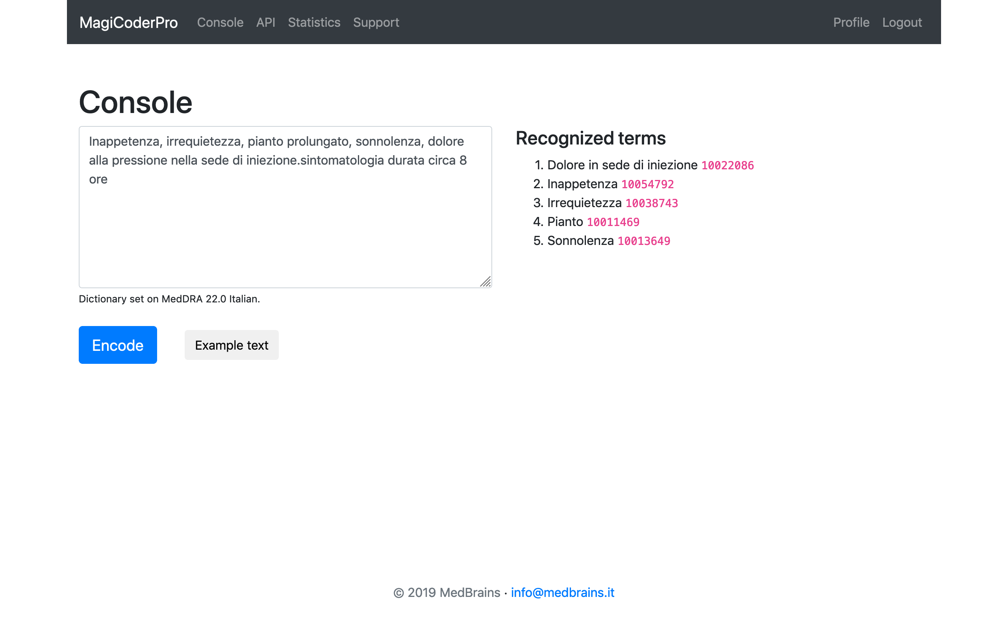1008x630 pixels.
Task: Open the Statistics page
Action: click(x=314, y=22)
